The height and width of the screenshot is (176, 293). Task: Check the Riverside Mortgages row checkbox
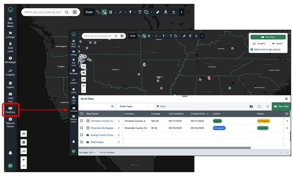click(81, 128)
